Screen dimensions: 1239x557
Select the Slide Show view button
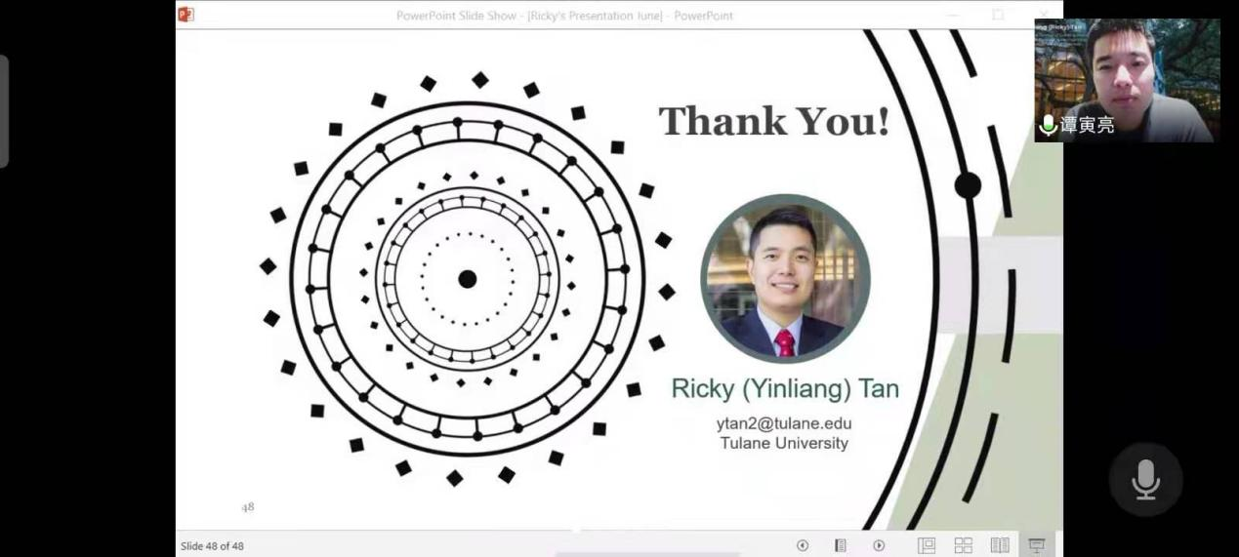[1037, 545]
